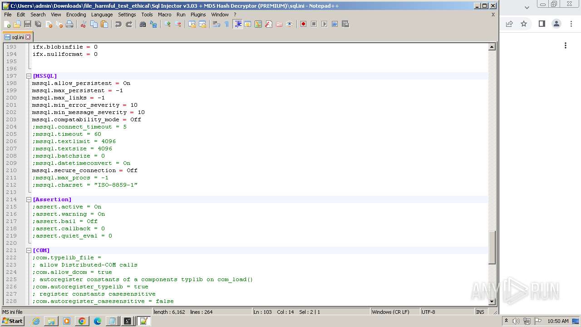The image size is (581, 327).
Task: Run the macro multiple times
Action: point(335,24)
